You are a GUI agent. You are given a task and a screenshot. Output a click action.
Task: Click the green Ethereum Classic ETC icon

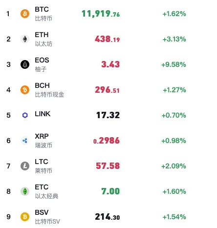tap(25, 191)
